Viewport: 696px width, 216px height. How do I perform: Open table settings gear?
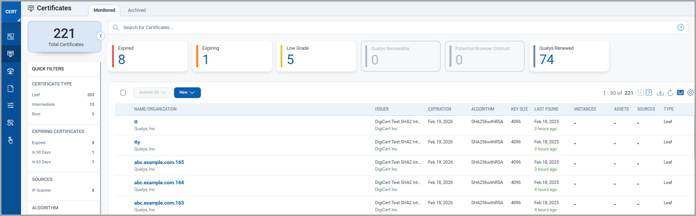(690, 93)
